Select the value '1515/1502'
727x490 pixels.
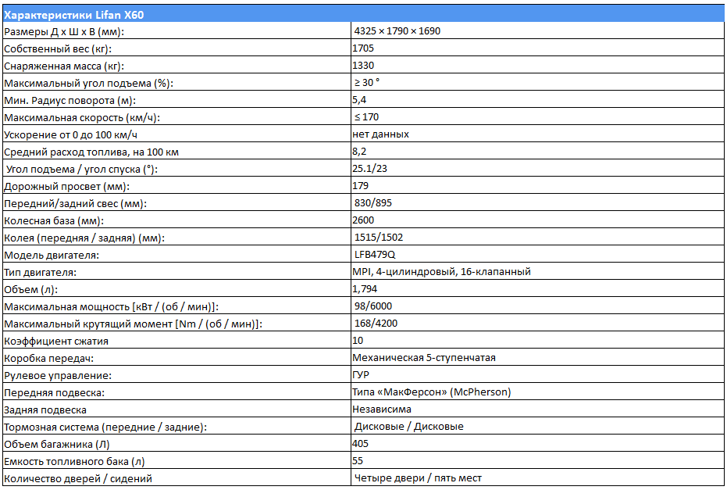379,237
